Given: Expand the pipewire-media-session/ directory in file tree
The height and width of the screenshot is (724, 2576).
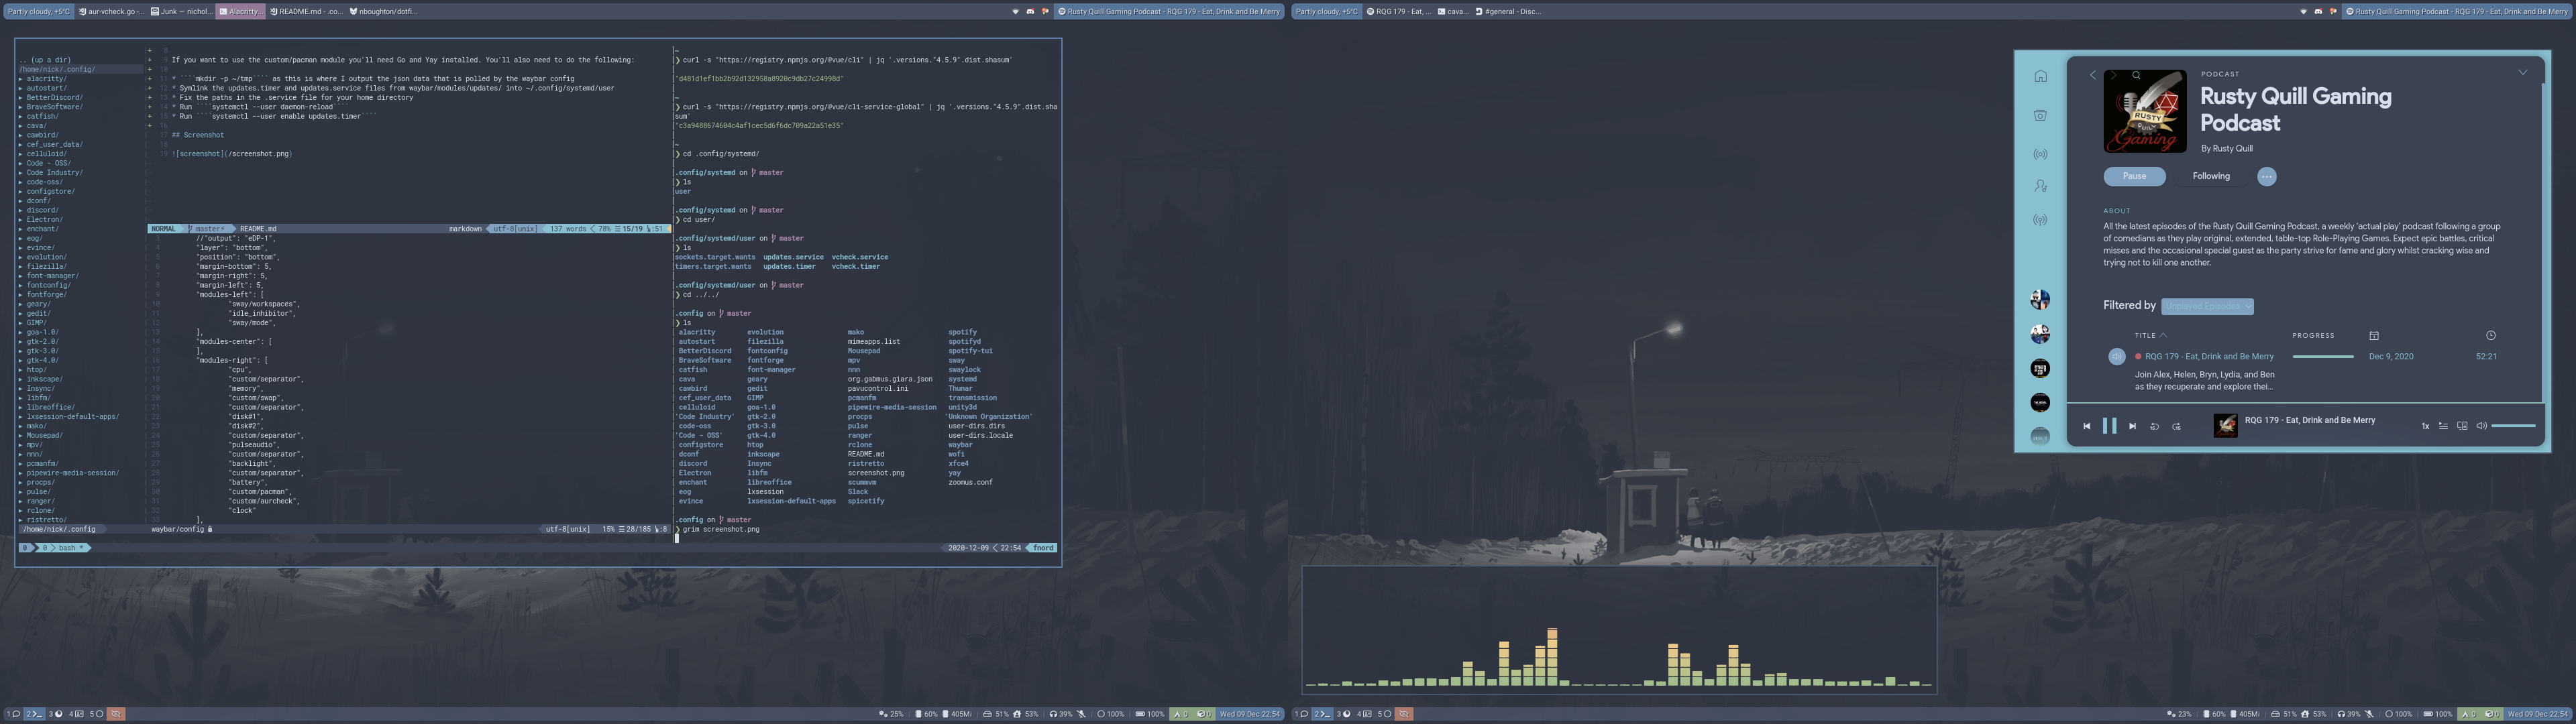Looking at the screenshot, I should click(x=68, y=473).
